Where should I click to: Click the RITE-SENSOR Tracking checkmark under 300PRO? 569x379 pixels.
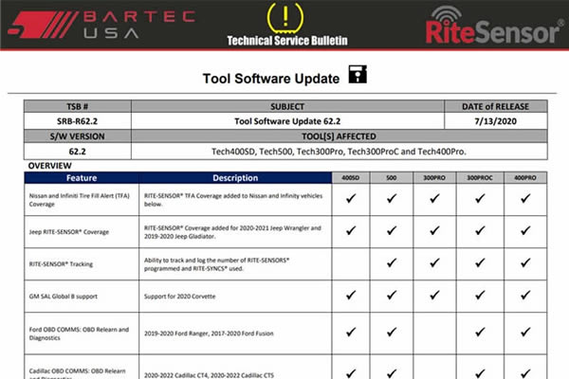(x=434, y=262)
